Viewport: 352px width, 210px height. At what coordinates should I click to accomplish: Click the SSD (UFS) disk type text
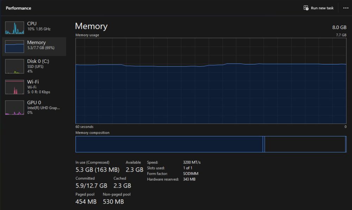(35, 66)
